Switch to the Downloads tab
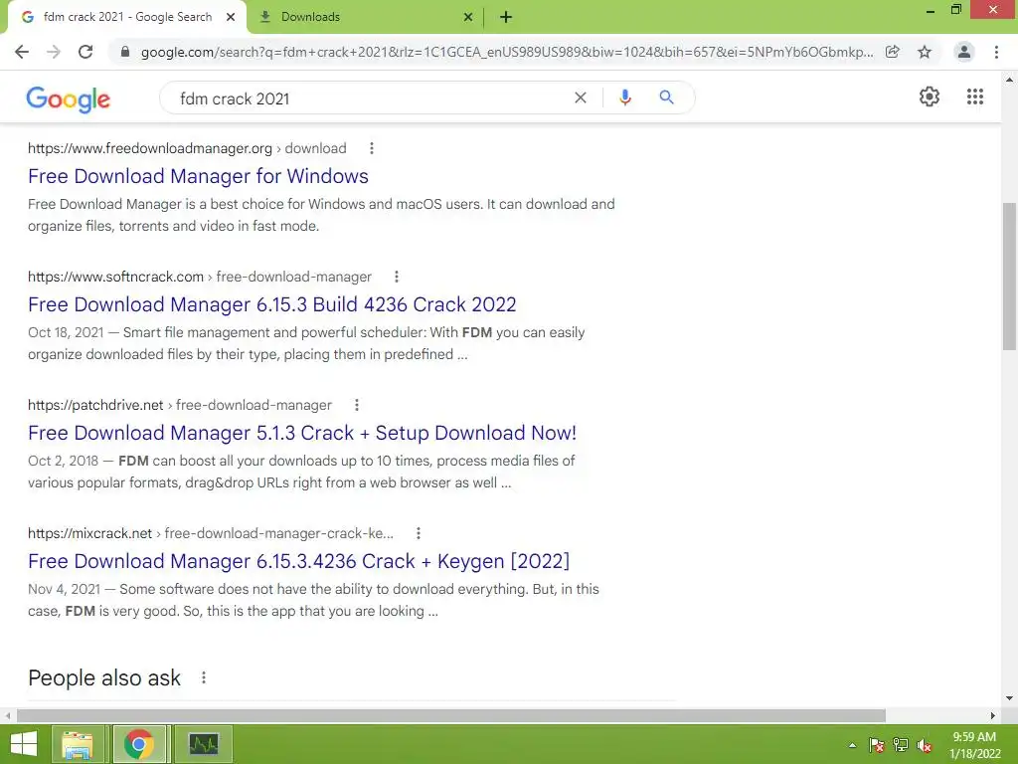The height and width of the screenshot is (764, 1018). point(367,17)
